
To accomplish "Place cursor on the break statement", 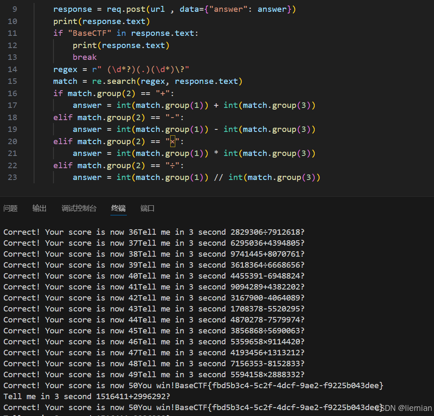I will click(x=84, y=57).
